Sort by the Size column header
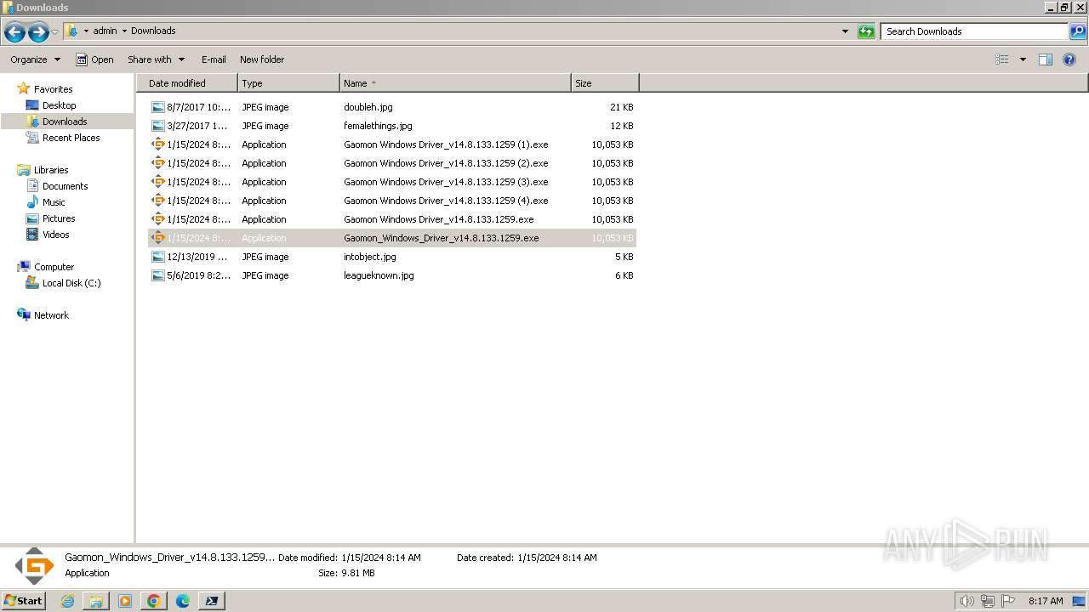 605,83
